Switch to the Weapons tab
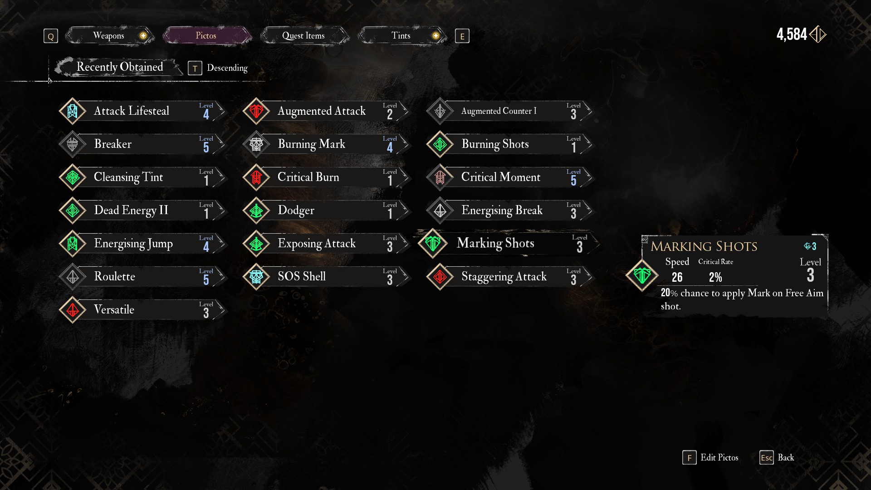The width and height of the screenshot is (871, 490). coord(109,35)
